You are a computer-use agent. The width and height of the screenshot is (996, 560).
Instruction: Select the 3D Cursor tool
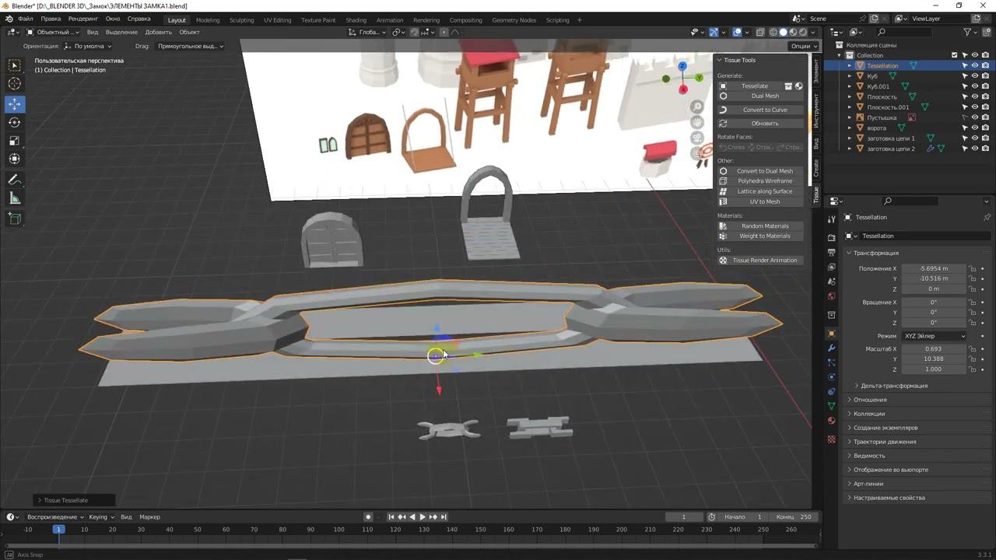point(15,84)
